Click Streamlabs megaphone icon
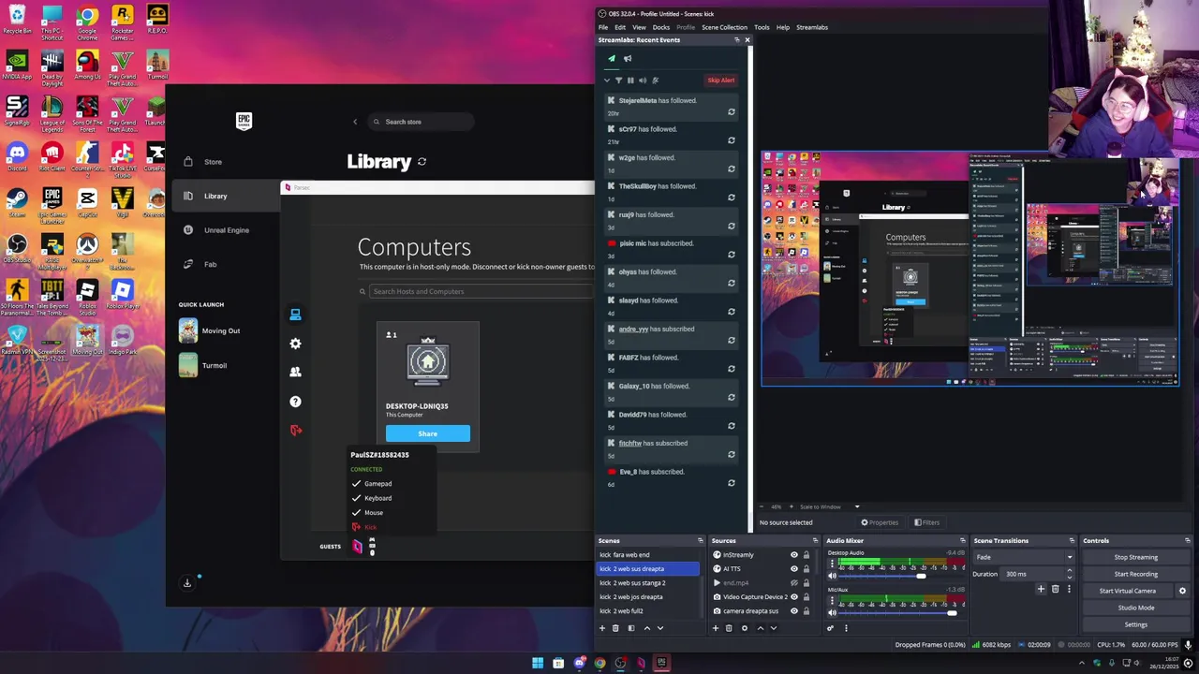The image size is (1199, 674). coord(628,58)
